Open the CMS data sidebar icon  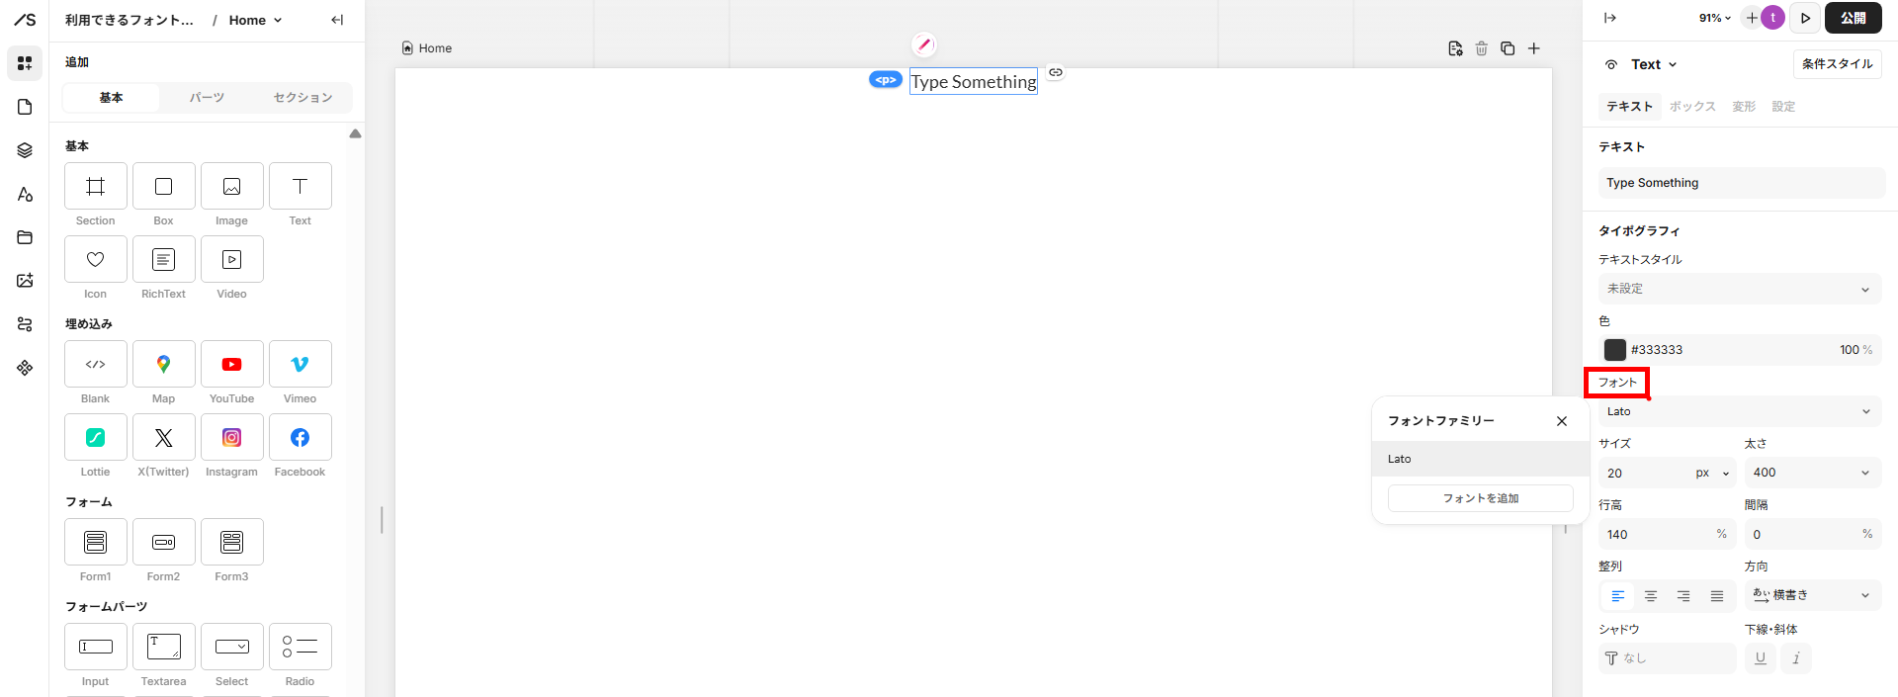[x=25, y=324]
